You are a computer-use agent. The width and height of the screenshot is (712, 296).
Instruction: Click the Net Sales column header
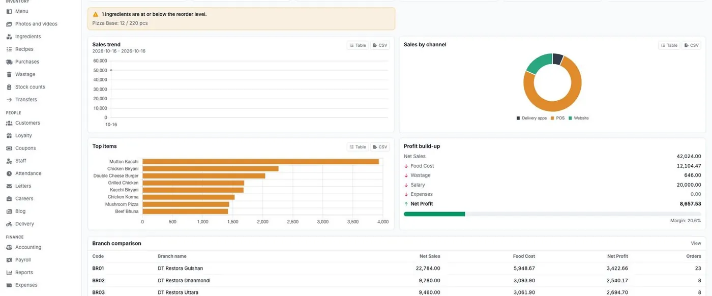point(430,256)
